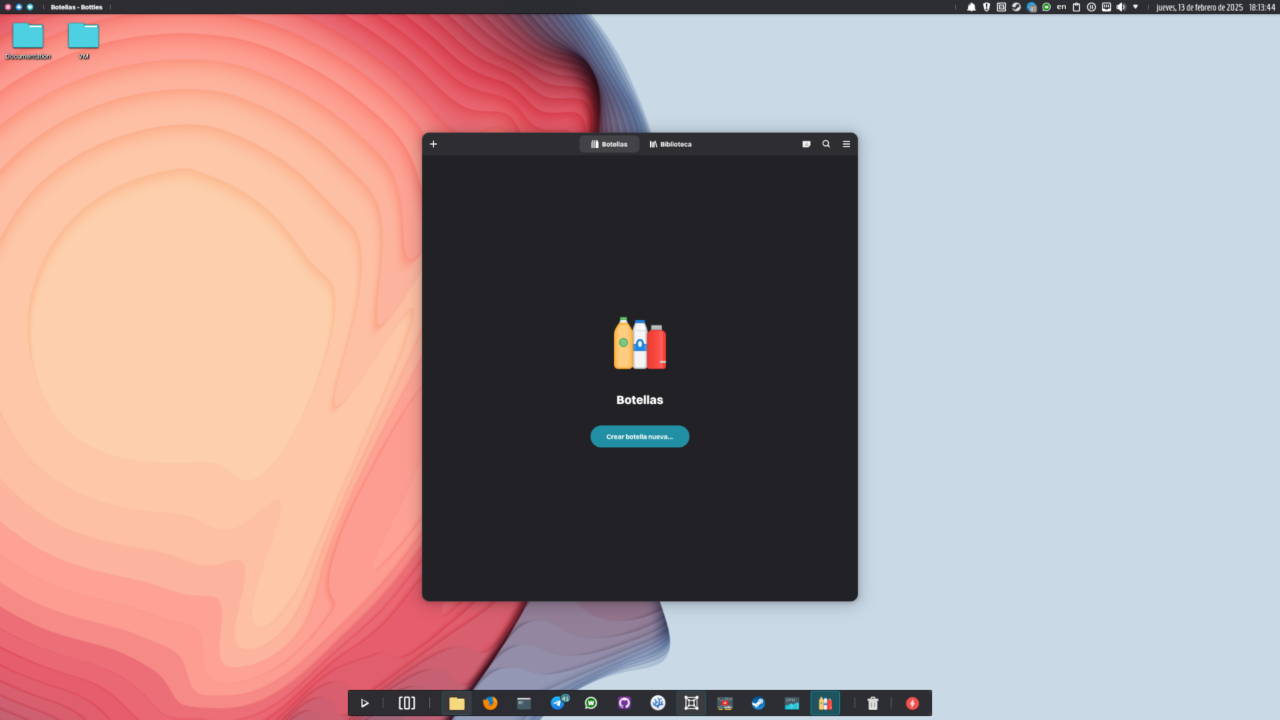Open WhatsApp client in the dock
This screenshot has width=1280, height=720.
591,703
